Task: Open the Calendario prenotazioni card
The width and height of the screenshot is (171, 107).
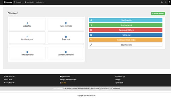Action: pos(66,53)
